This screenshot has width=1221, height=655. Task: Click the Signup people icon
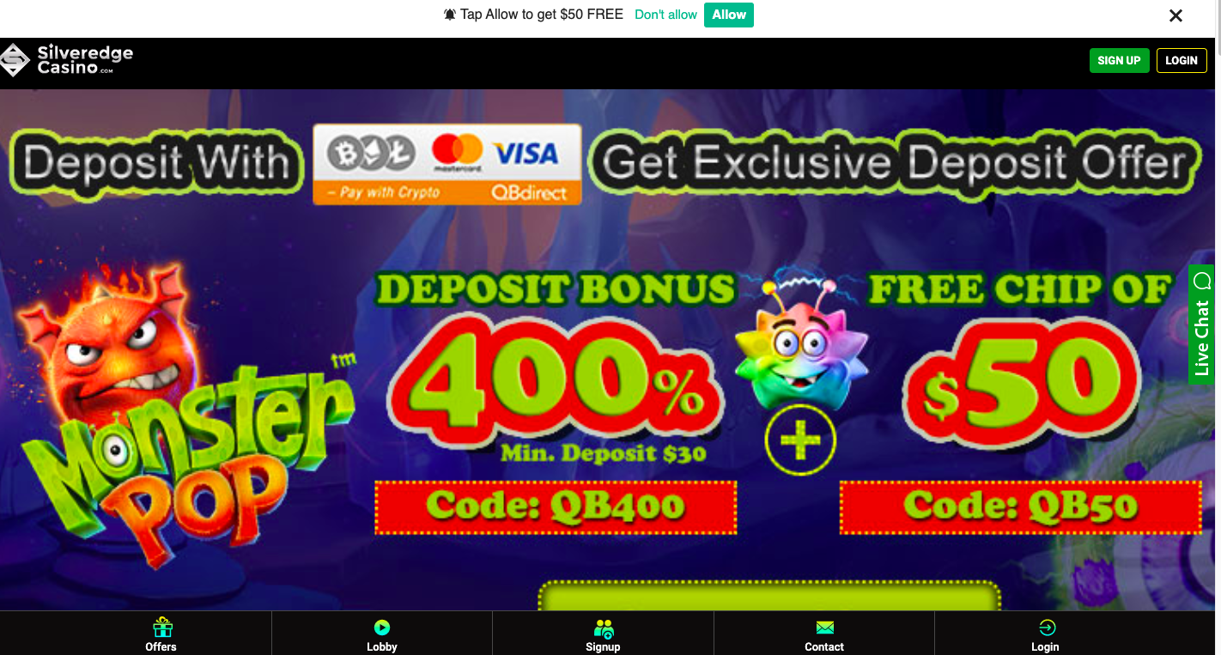[x=604, y=628]
